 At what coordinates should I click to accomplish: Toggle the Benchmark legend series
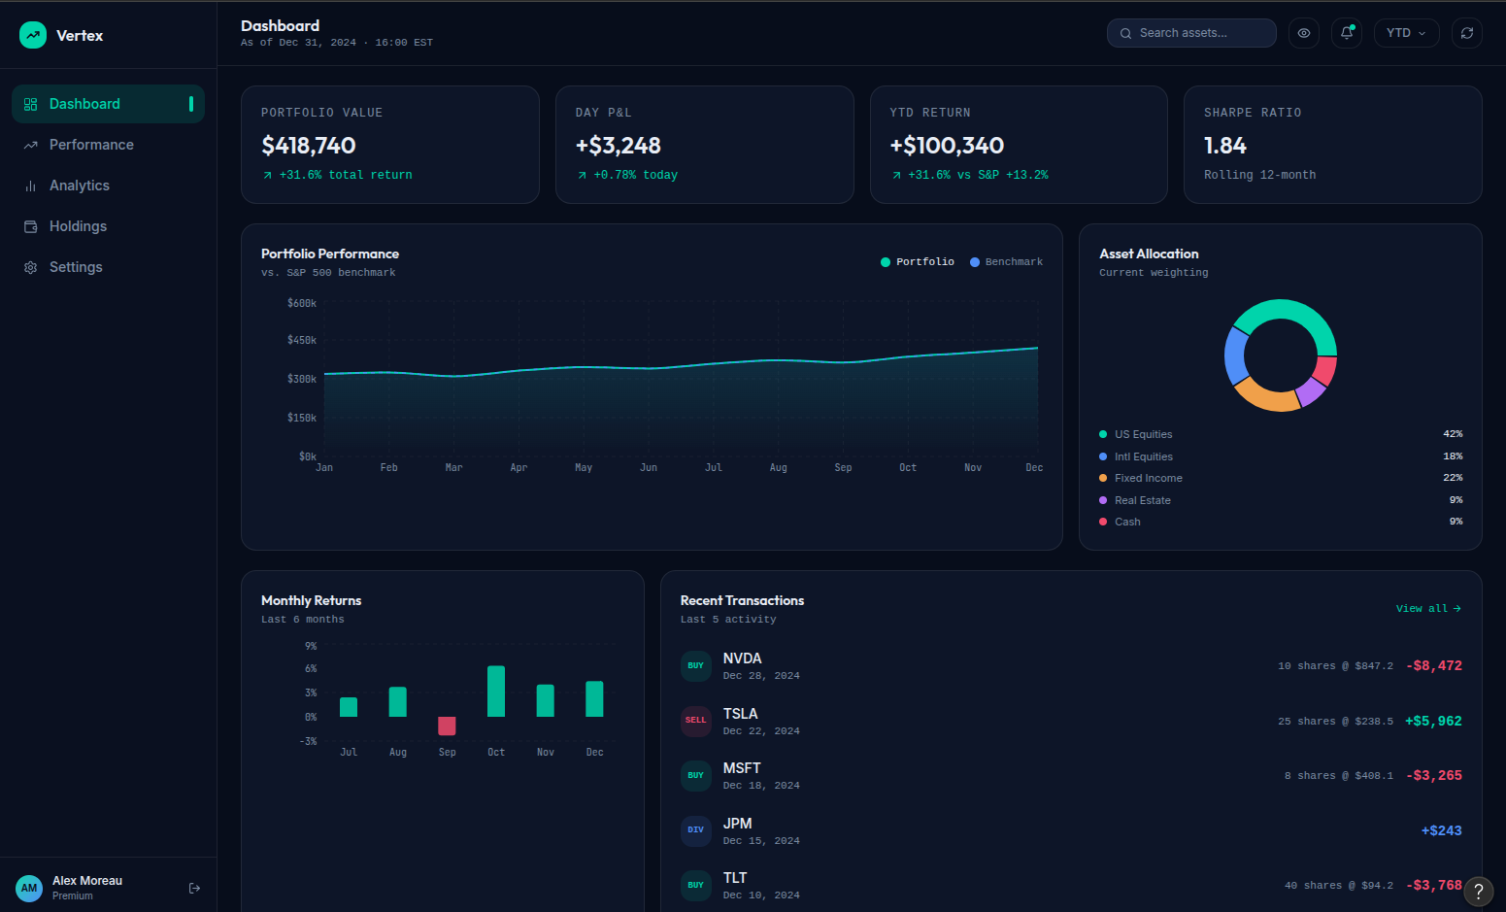click(x=1007, y=262)
